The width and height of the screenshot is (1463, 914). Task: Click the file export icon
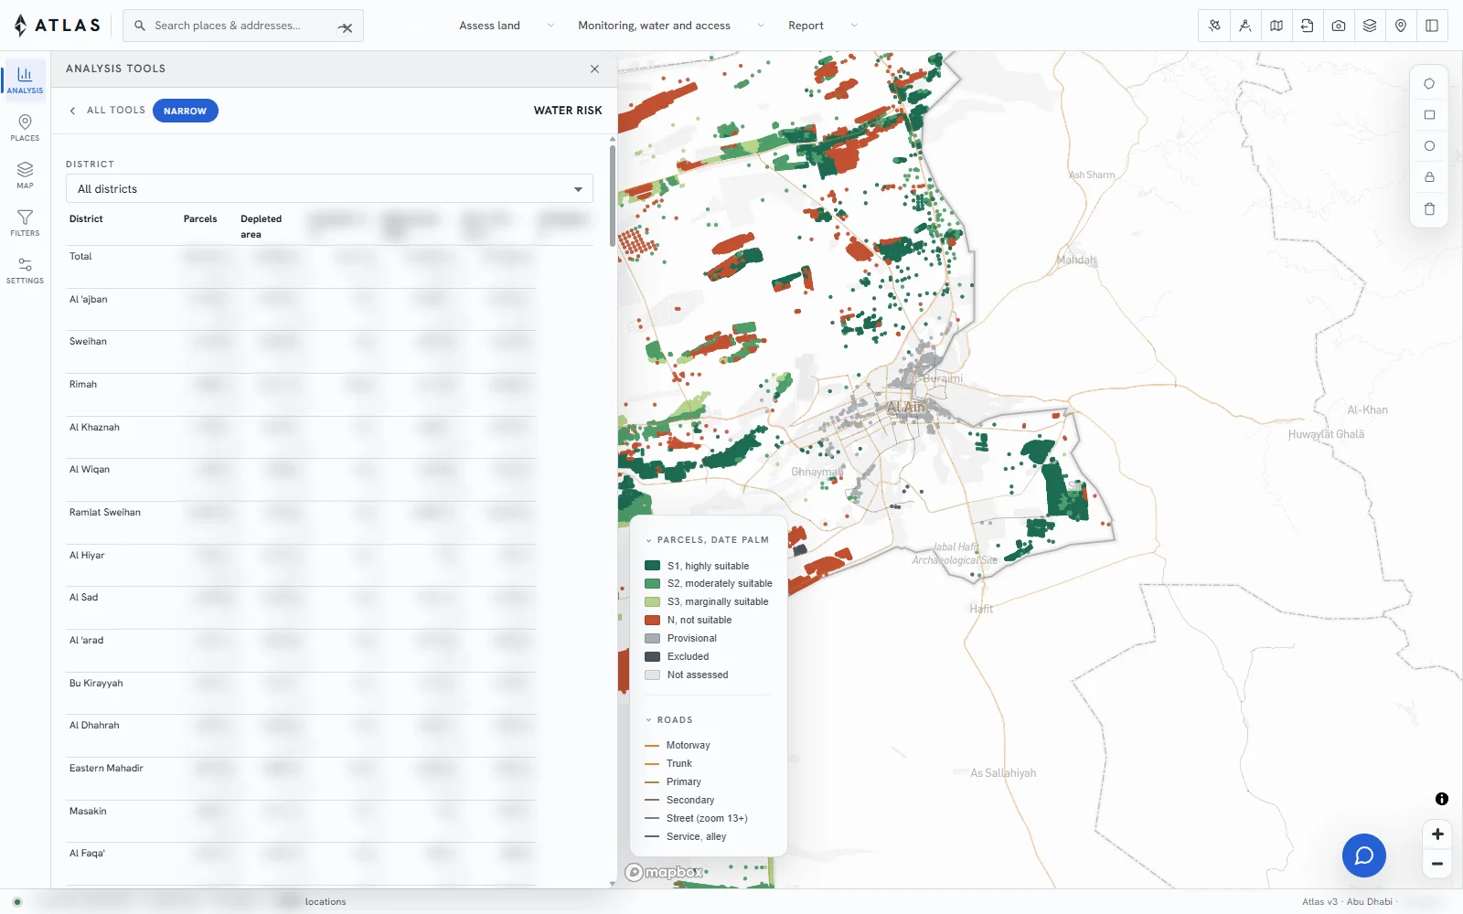pos(1308,26)
